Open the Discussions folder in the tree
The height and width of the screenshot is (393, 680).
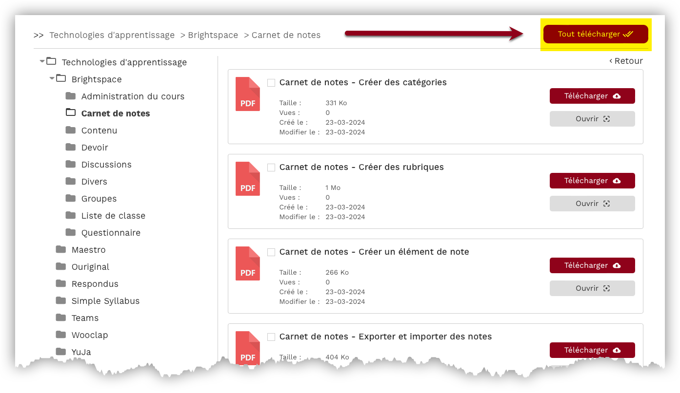click(x=106, y=165)
